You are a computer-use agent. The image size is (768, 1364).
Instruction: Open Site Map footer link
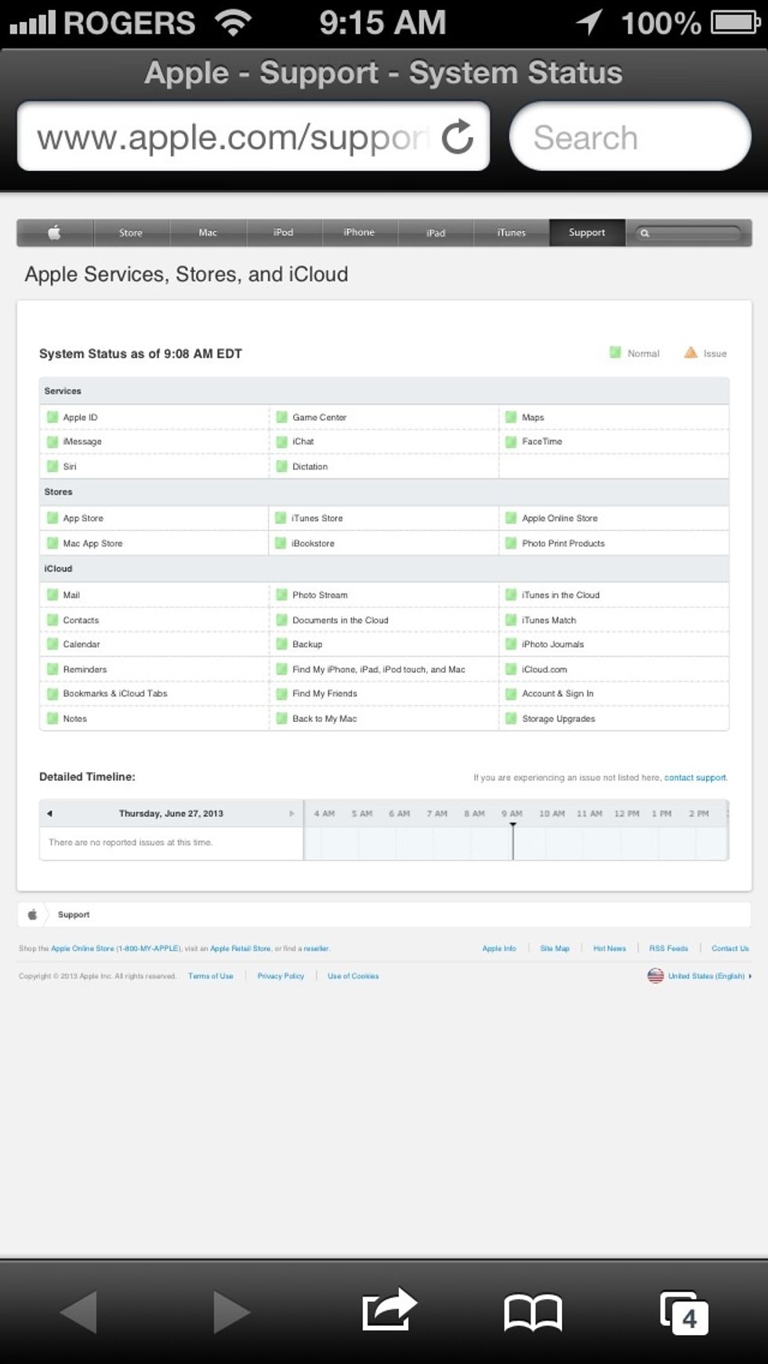click(555, 949)
